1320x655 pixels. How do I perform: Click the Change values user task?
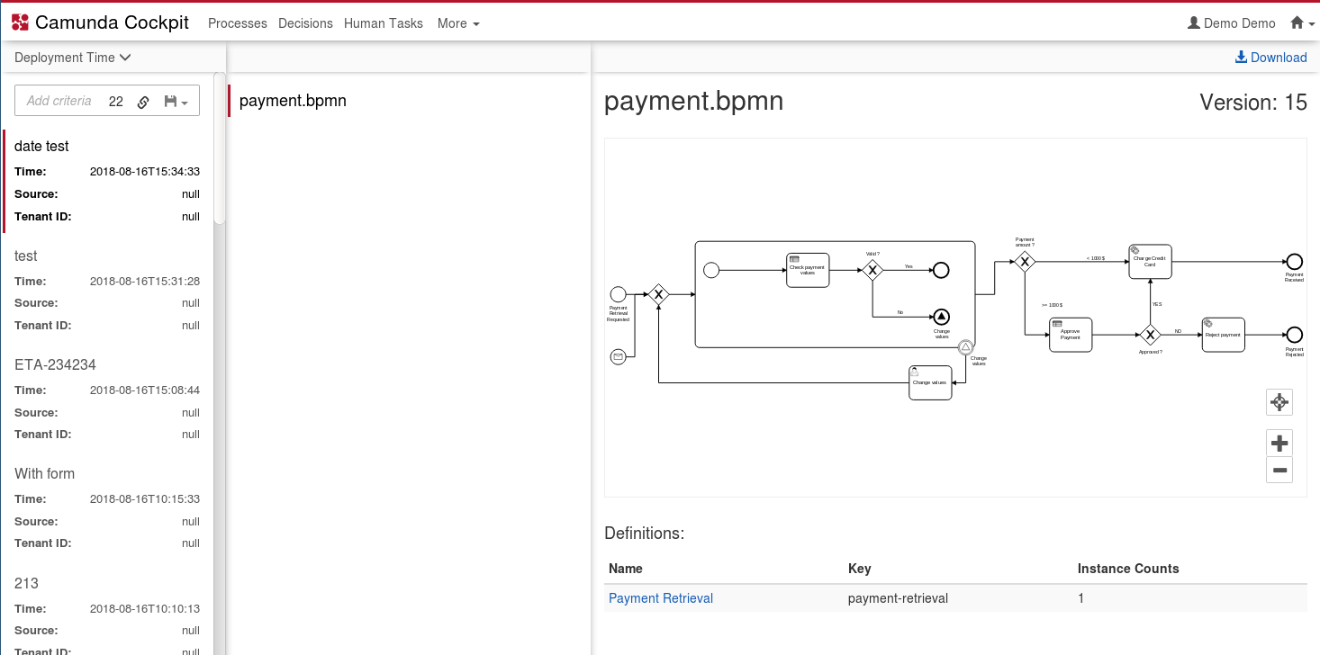[930, 382]
